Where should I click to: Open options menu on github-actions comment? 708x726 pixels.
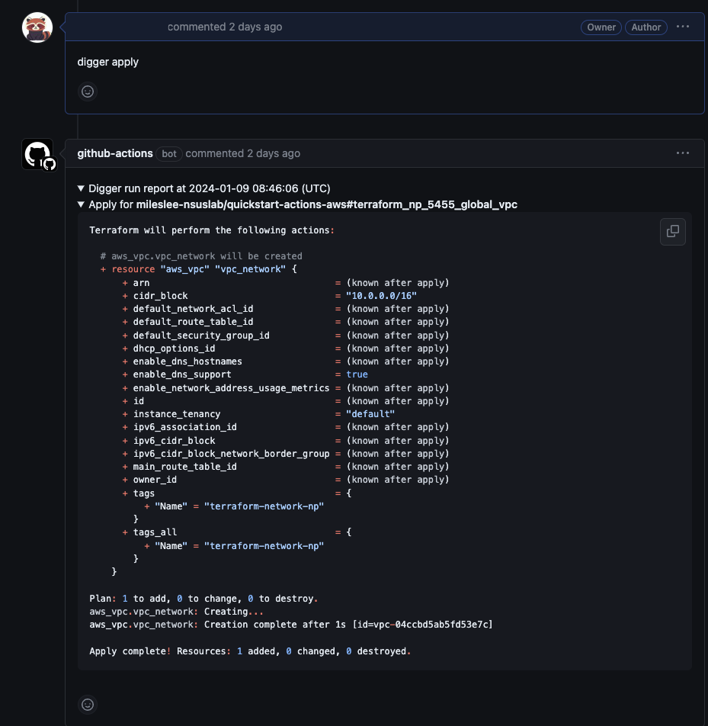pyautogui.click(x=683, y=153)
